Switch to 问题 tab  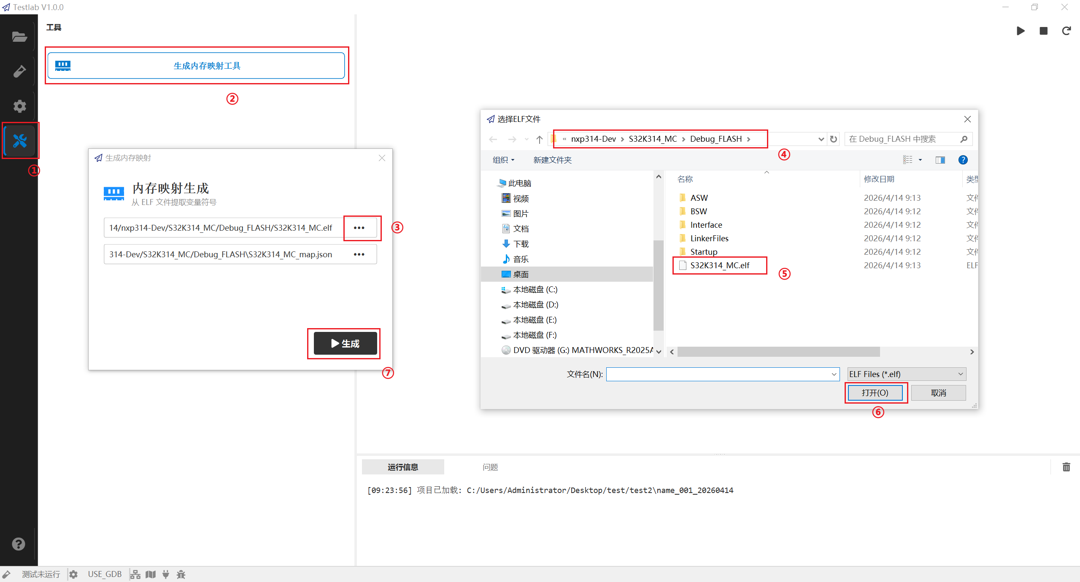coord(490,467)
